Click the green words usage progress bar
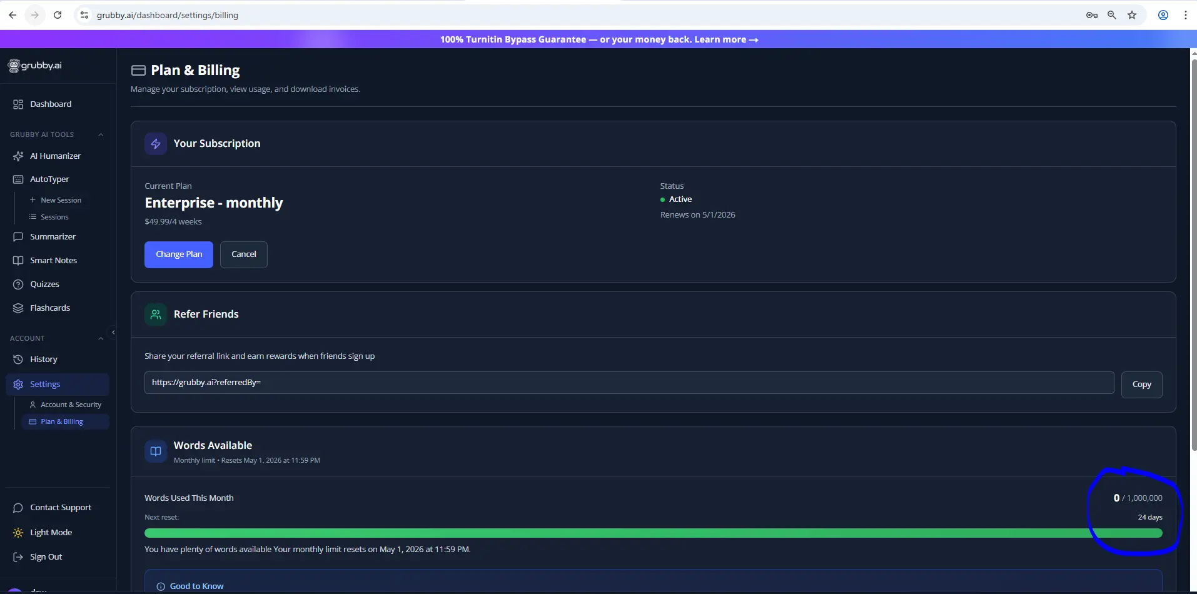 click(654, 533)
